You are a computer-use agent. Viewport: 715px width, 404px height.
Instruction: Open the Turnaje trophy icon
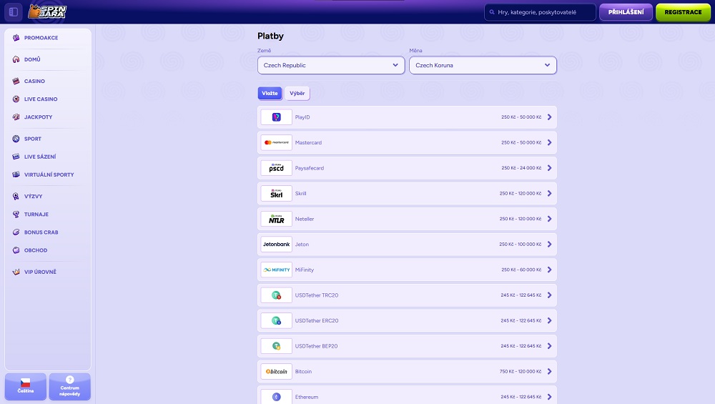16,215
